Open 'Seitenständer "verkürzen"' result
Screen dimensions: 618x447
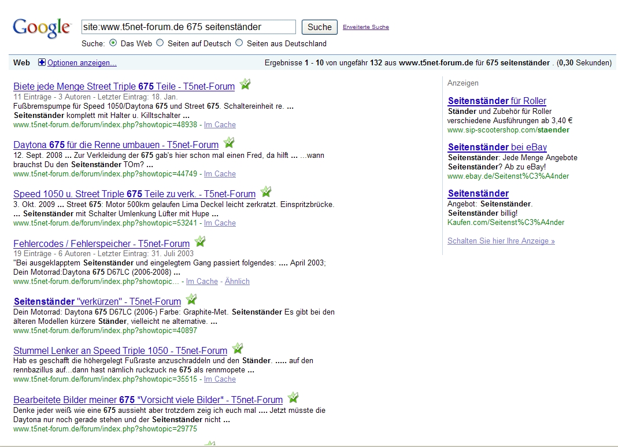(97, 301)
